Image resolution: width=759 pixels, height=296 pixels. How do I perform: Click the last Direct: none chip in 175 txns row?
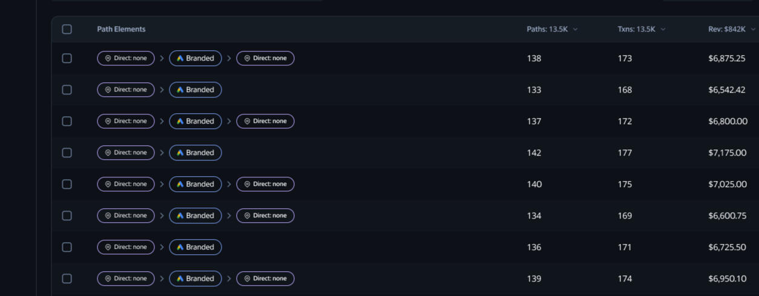coord(265,184)
